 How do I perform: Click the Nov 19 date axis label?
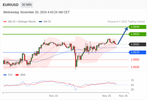[x=53, y=96]
